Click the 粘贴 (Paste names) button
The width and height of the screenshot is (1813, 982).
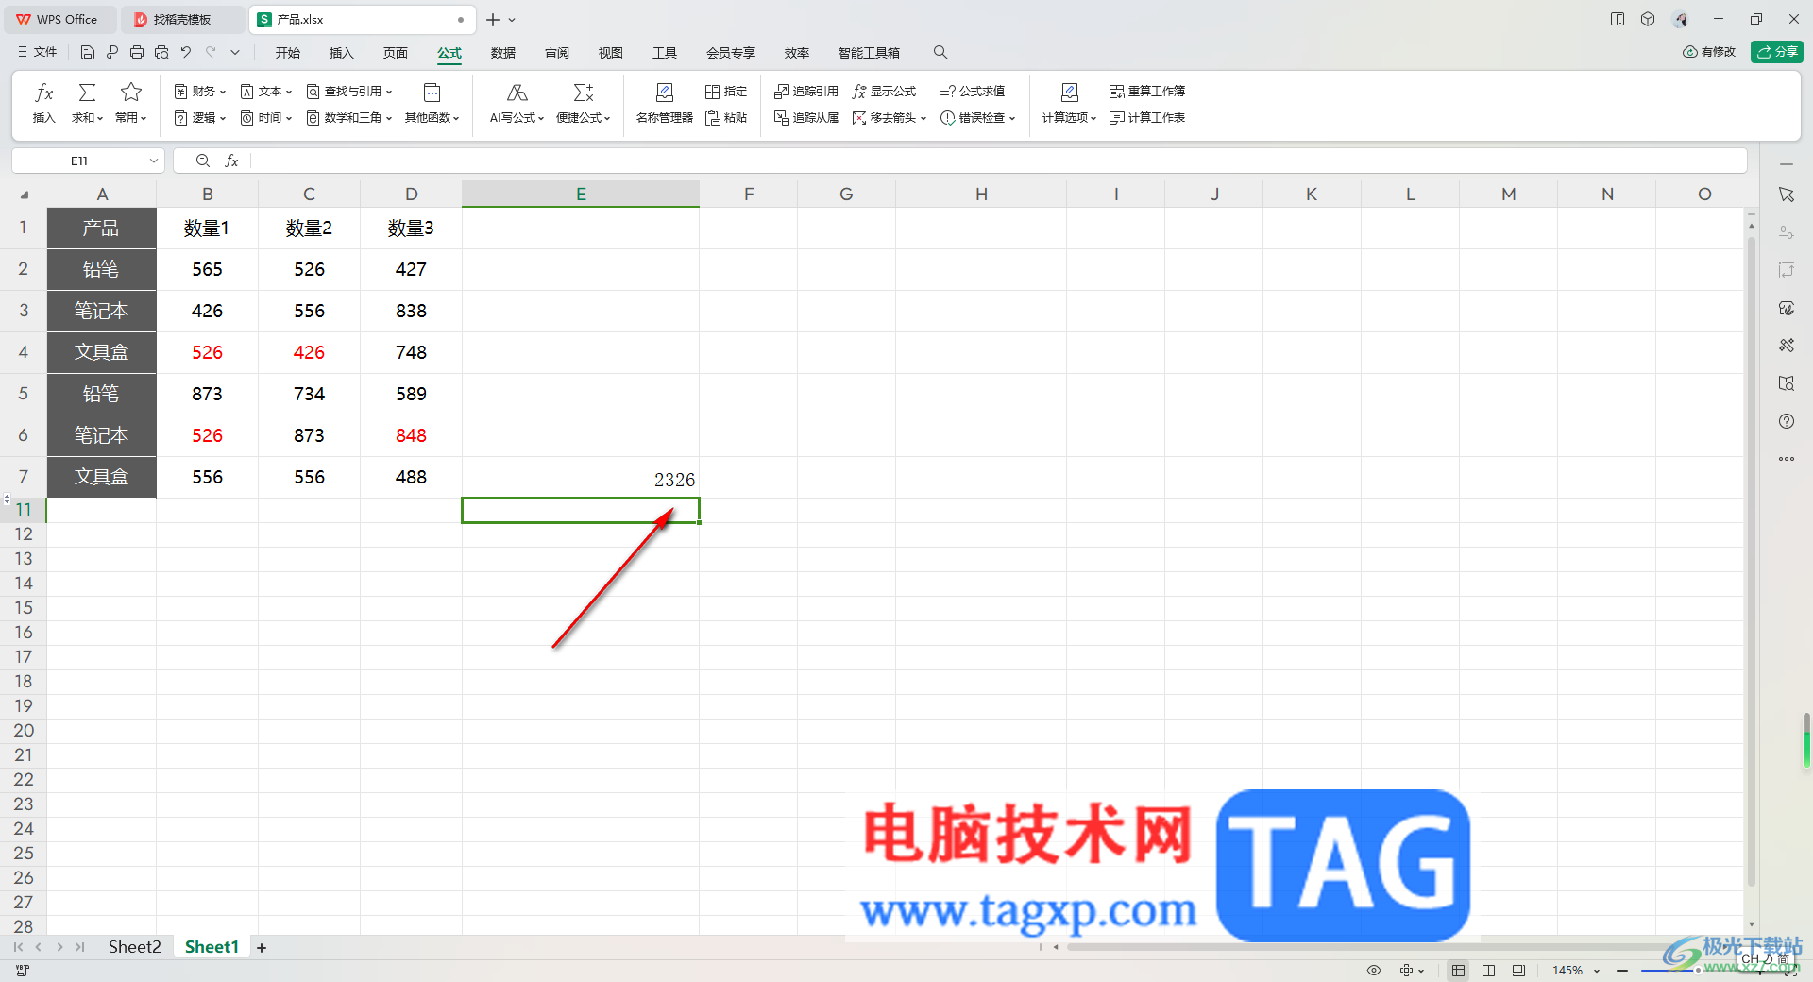(726, 117)
